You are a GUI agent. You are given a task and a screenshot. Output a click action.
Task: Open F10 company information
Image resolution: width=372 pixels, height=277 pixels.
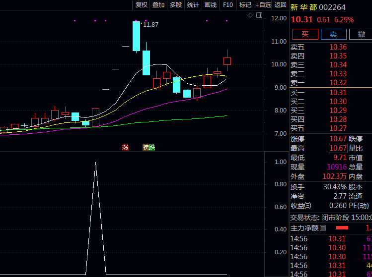[x=228, y=5]
